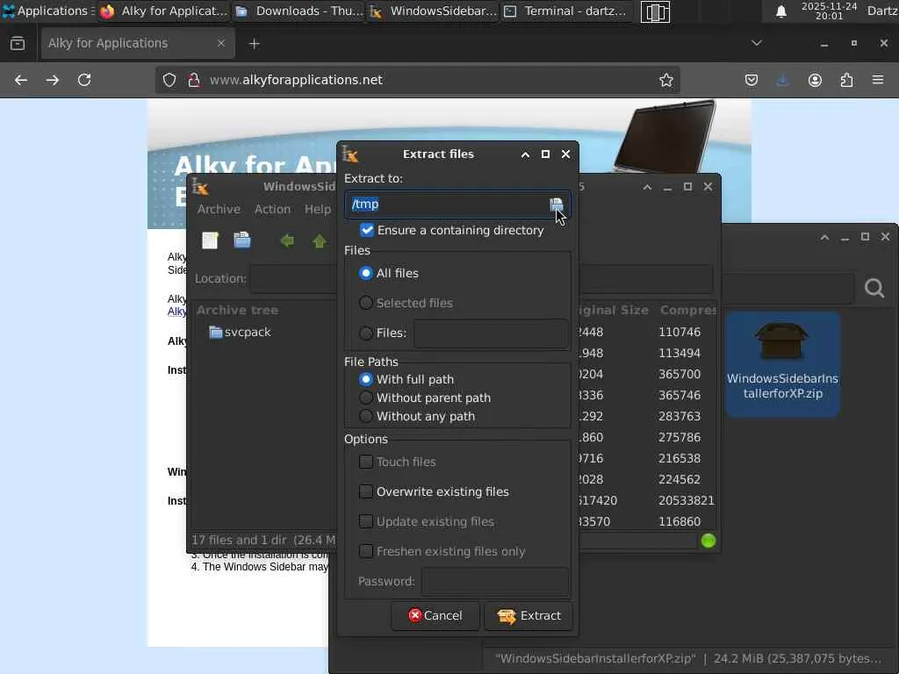
Task: Open Firefox downloads panel
Action: pos(782,80)
